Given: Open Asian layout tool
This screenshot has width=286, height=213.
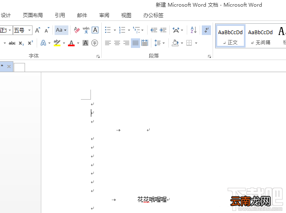Looking at the screenshot, I should coord(176,30).
